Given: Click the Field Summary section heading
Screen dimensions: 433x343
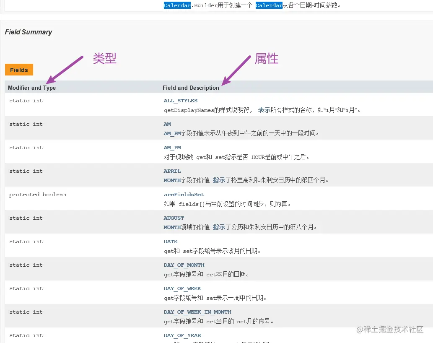Looking at the screenshot, I should tap(29, 32).
